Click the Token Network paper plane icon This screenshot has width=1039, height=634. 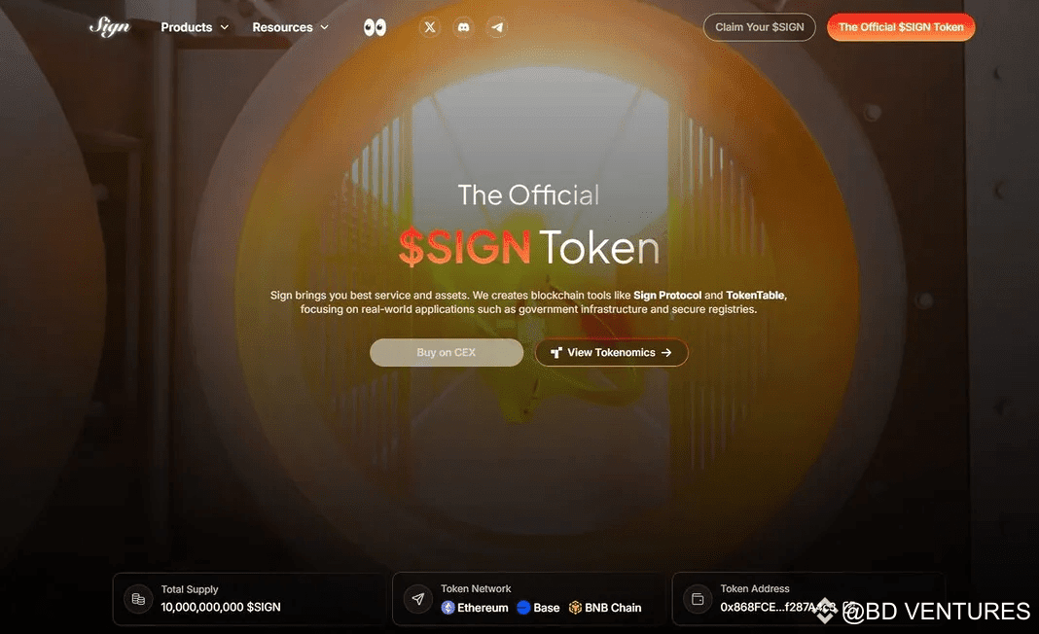pyautogui.click(x=418, y=599)
